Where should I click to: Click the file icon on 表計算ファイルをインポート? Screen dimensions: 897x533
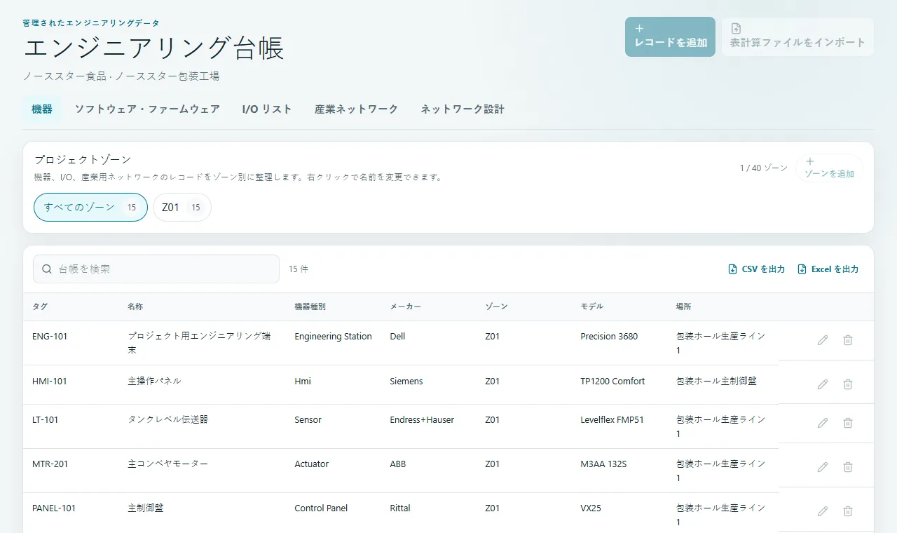pyautogui.click(x=736, y=29)
